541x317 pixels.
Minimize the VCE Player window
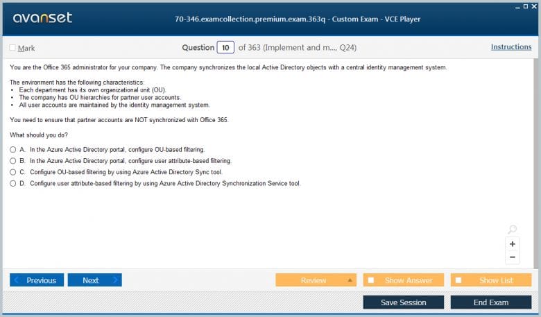pyautogui.click(x=517, y=7)
